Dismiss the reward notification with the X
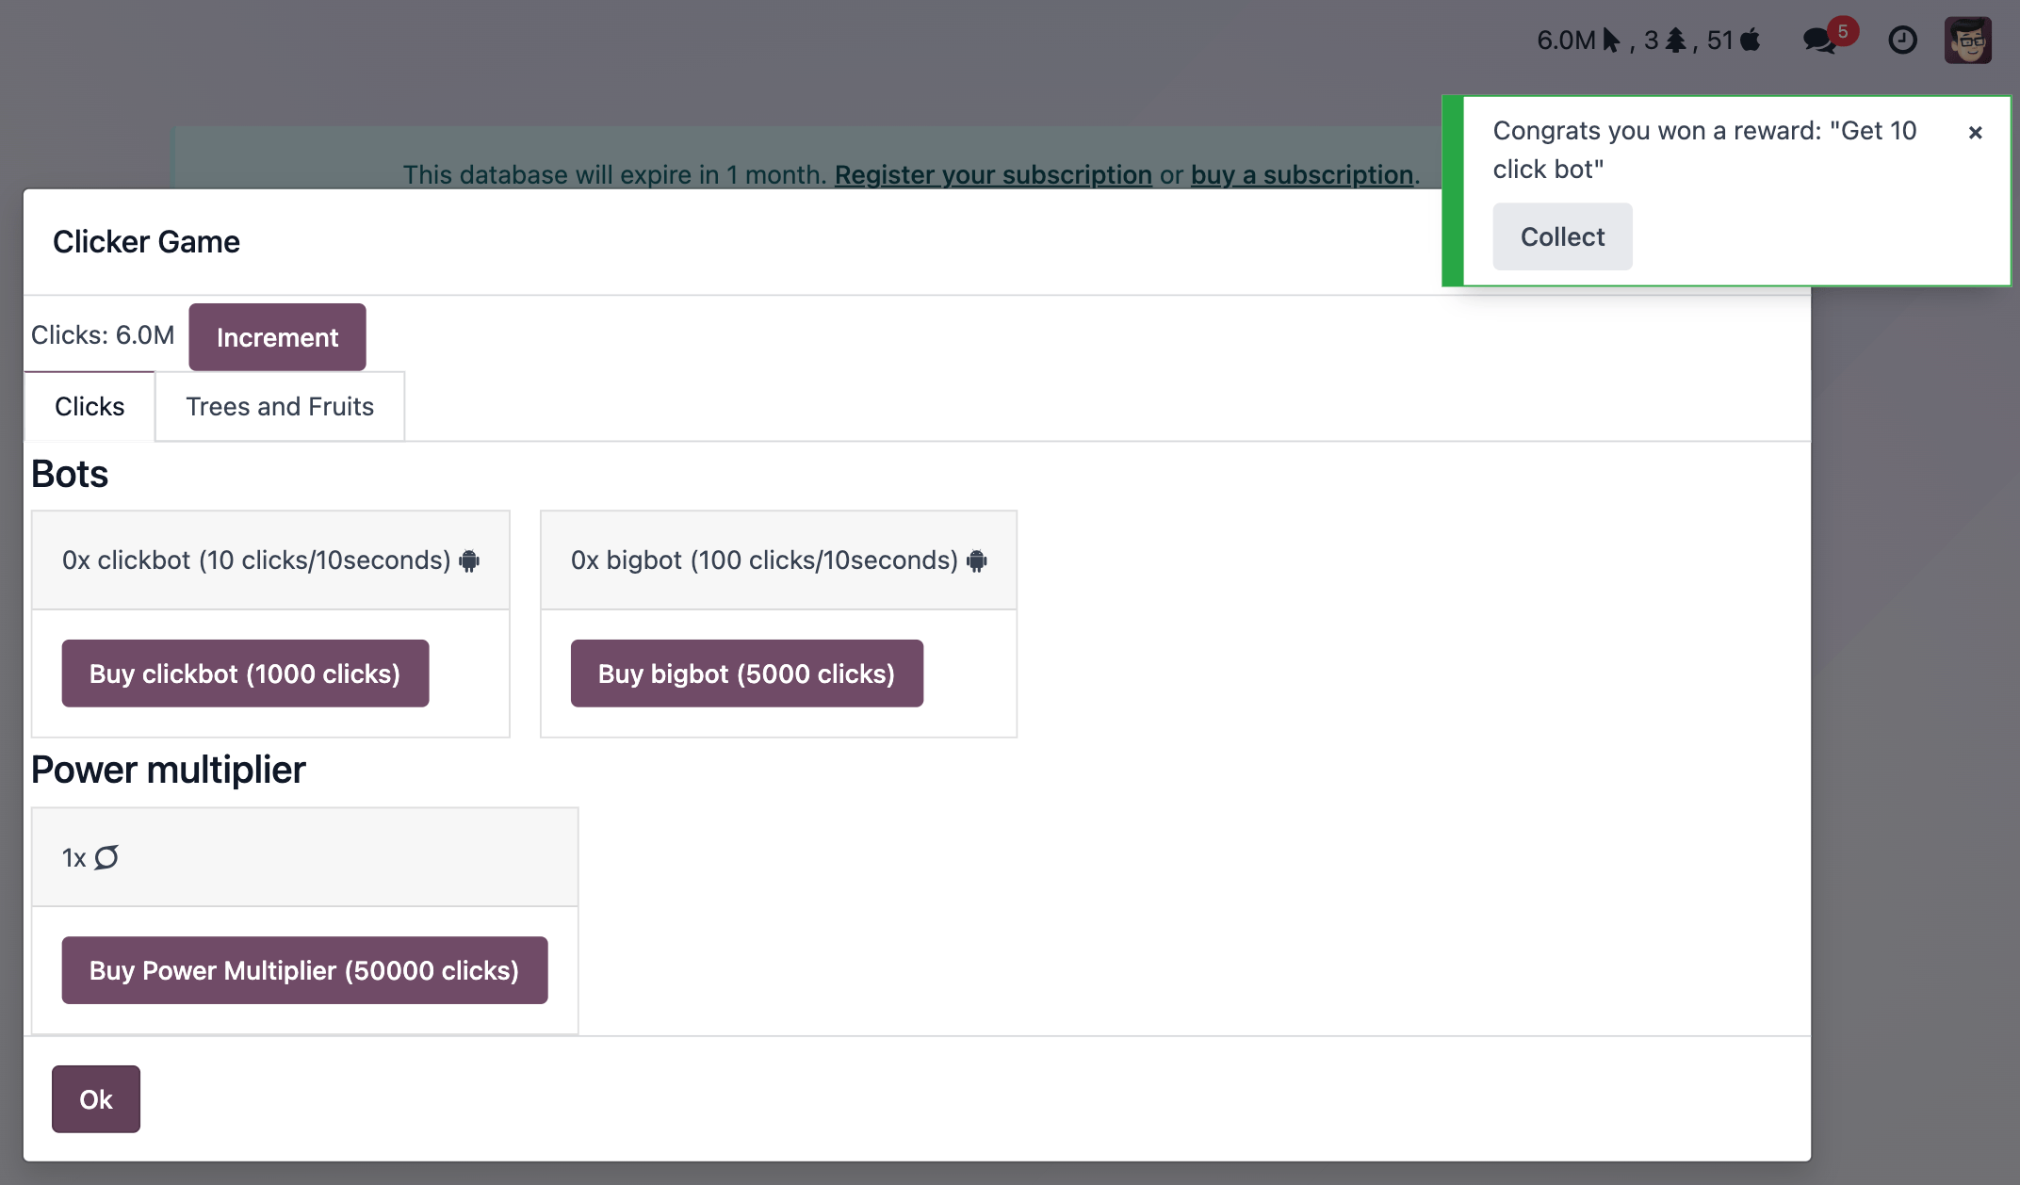Viewport: 2020px width, 1185px height. [x=1976, y=132]
